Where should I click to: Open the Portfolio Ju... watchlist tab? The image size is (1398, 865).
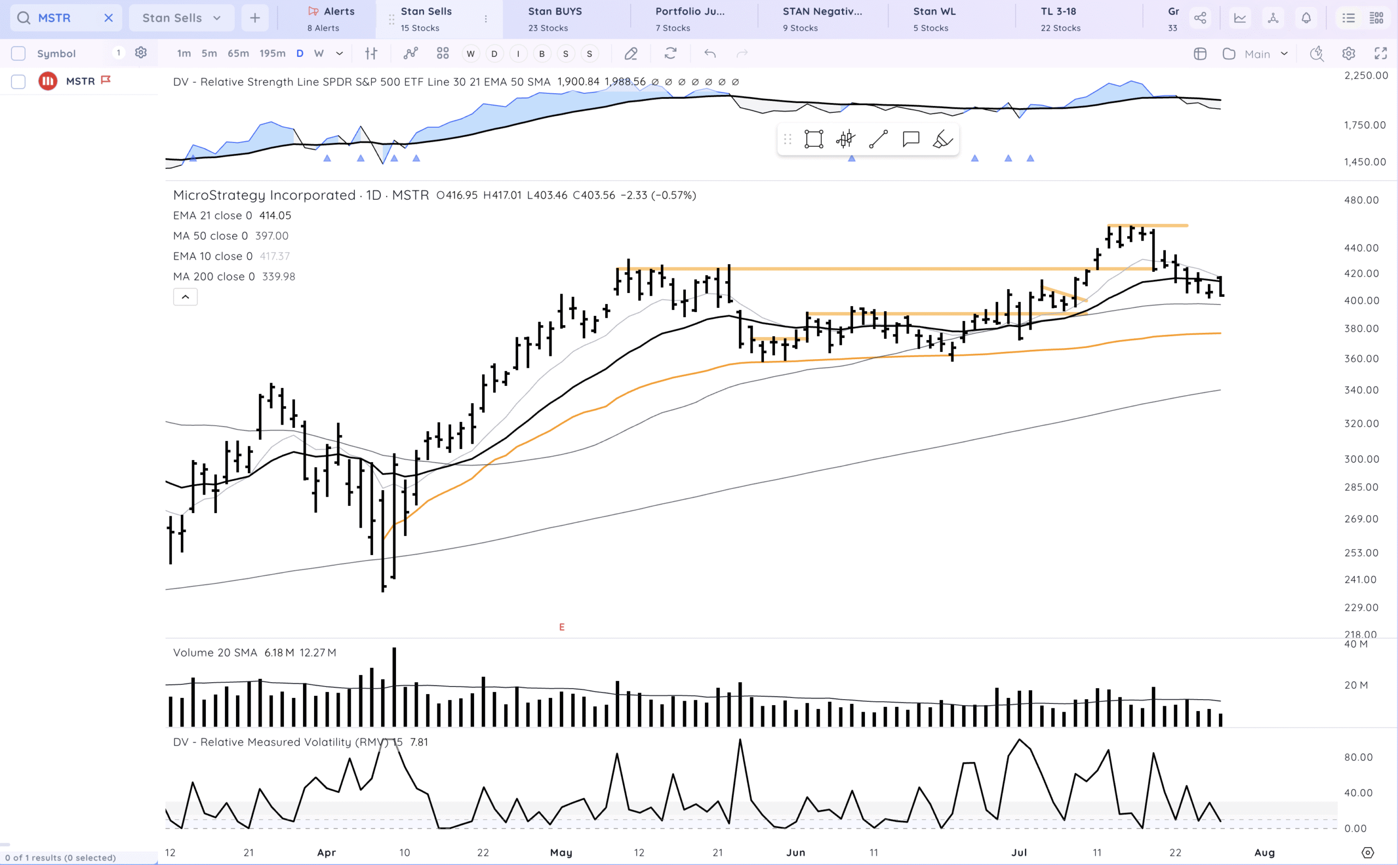coord(689,19)
